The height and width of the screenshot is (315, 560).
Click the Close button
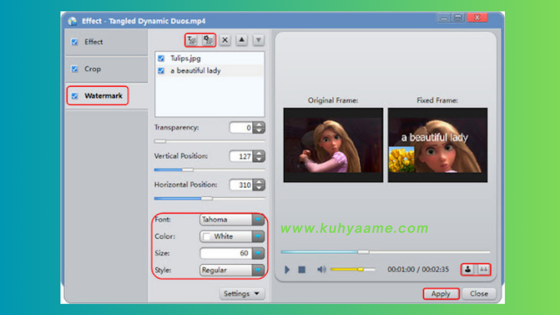(x=479, y=294)
